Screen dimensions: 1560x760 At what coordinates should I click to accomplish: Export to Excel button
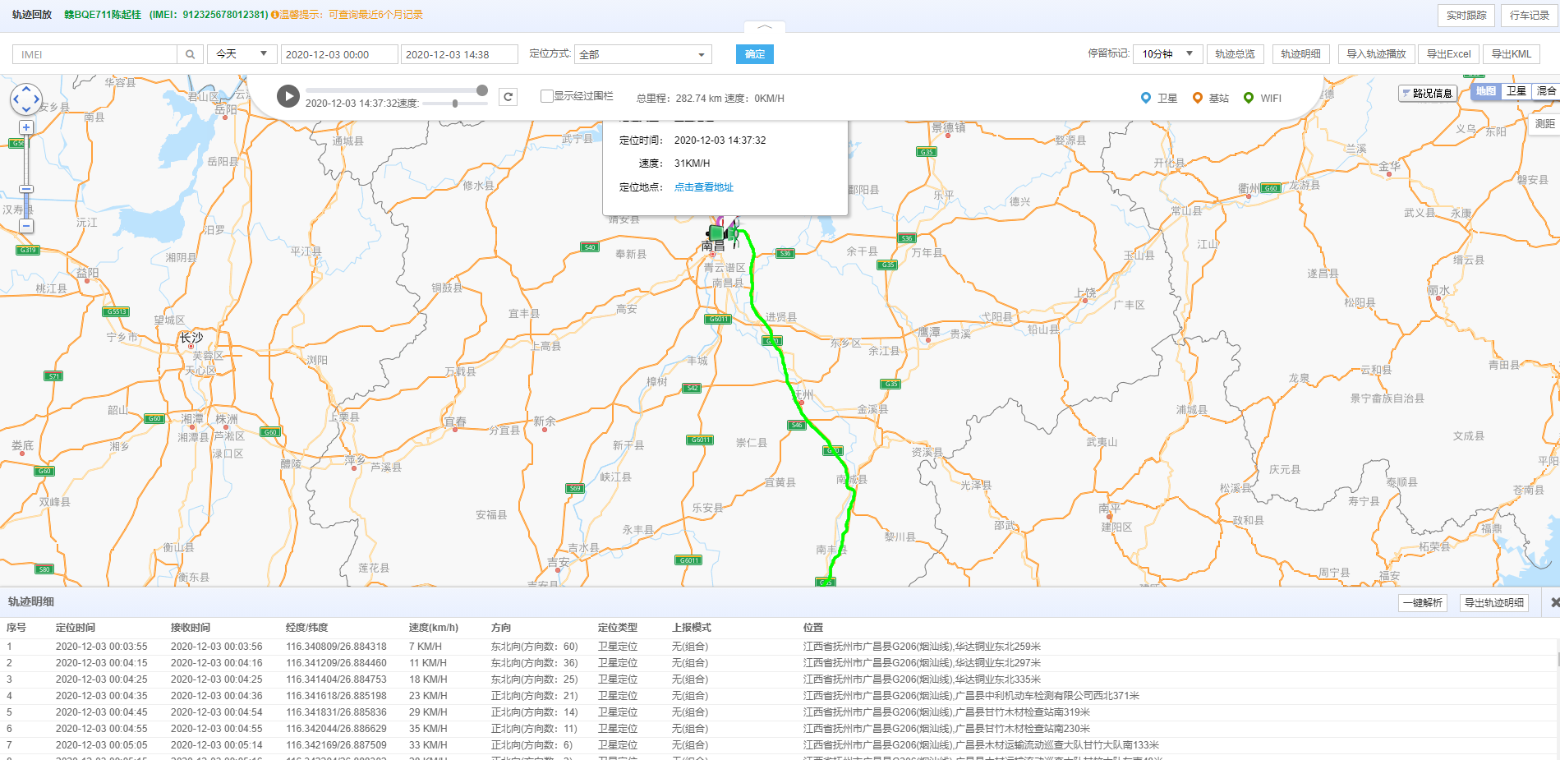pyautogui.click(x=1448, y=54)
